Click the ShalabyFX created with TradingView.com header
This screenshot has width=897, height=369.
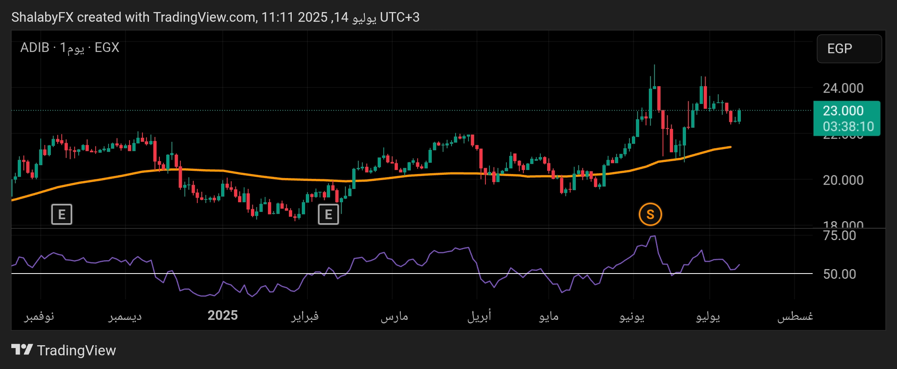tap(215, 17)
